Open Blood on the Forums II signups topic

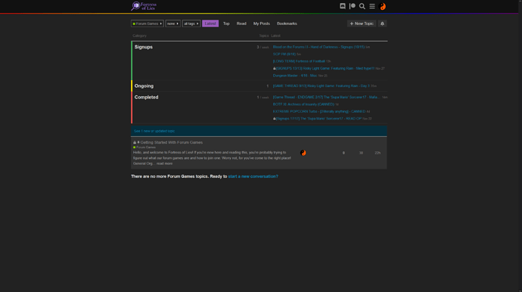(x=318, y=47)
